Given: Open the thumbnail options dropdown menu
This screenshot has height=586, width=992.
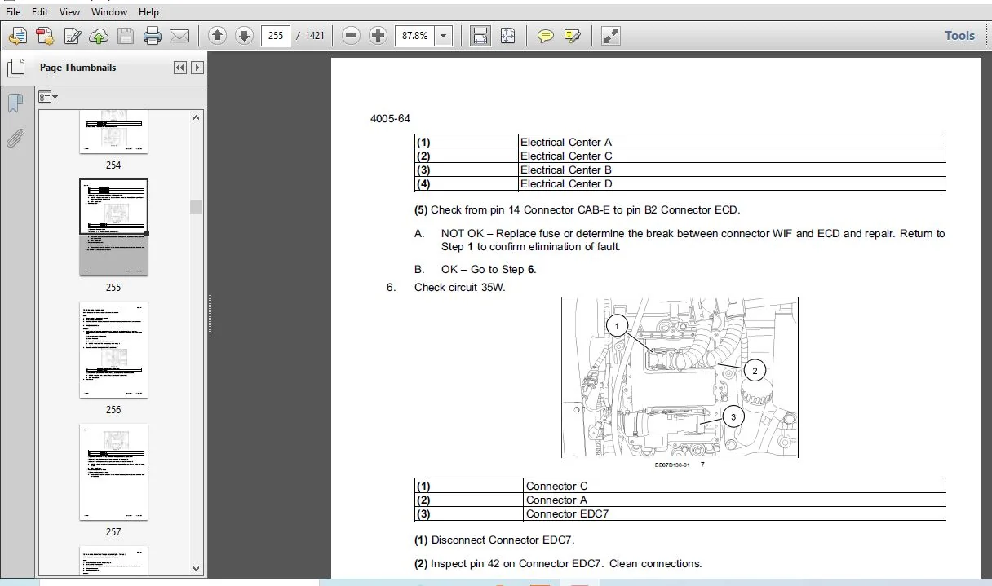Looking at the screenshot, I should click(48, 97).
